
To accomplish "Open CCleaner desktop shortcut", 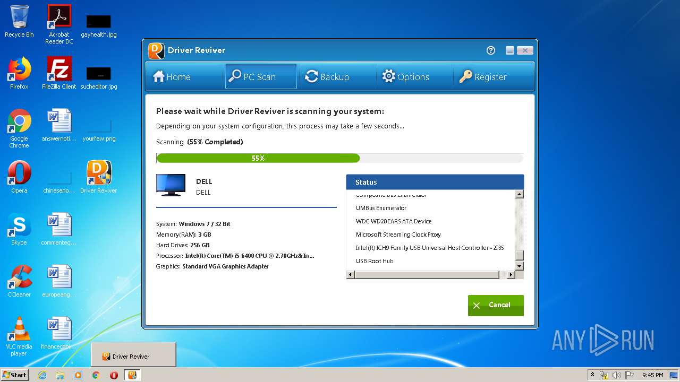I will pyautogui.click(x=19, y=281).
